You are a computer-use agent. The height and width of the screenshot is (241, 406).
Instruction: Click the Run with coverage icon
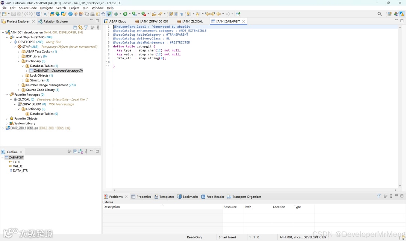point(134,14)
